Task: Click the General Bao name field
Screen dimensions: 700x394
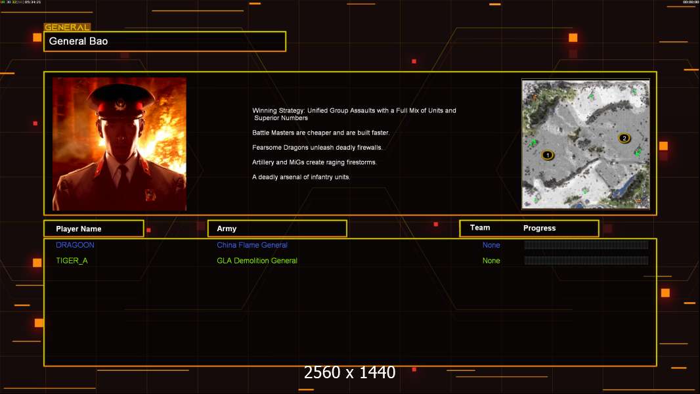Action: (x=165, y=41)
